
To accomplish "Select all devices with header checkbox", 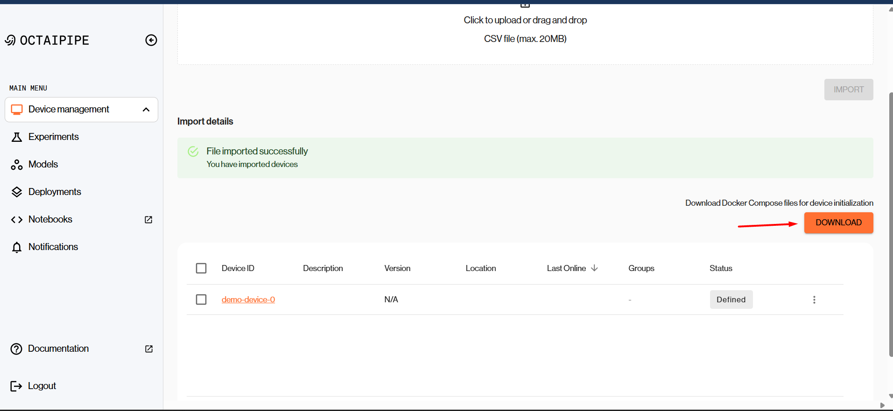I will (201, 268).
